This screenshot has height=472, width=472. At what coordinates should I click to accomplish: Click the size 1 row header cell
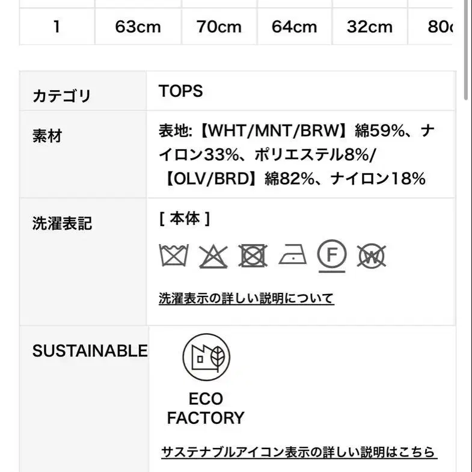57,26
